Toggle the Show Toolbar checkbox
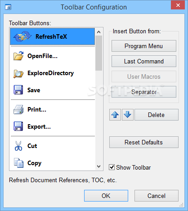This screenshot has width=188, height=211. click(x=112, y=167)
